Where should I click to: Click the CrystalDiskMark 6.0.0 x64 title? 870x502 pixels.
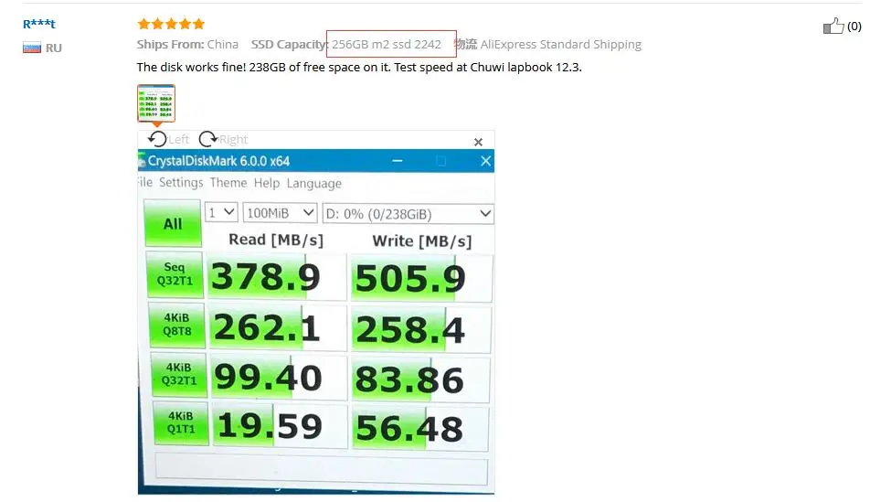pyautogui.click(x=218, y=161)
